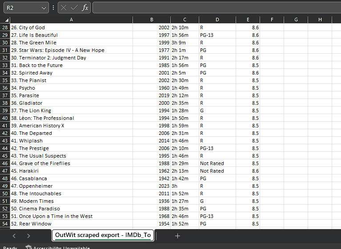Select the cell containing Spirited Away
The image size is (341, 249).
pyautogui.click(x=71, y=73)
